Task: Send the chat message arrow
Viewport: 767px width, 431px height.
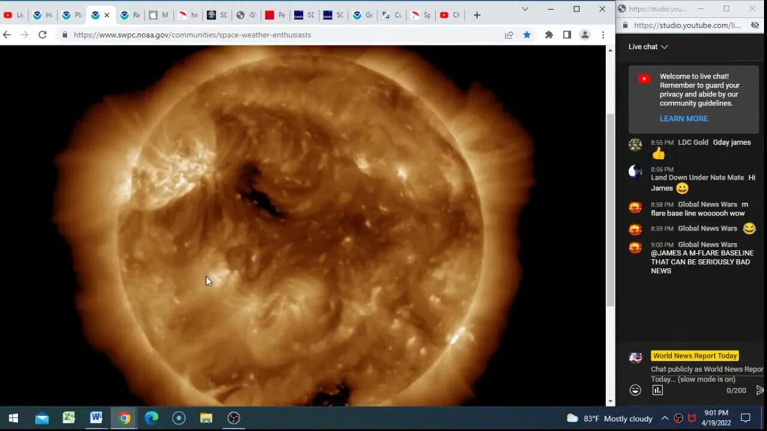Action: click(760, 390)
